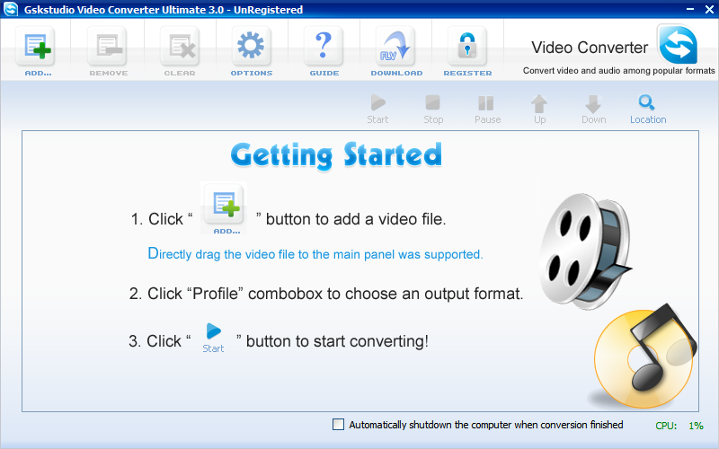Open the Guide help icon
719x449 pixels.
click(324, 49)
